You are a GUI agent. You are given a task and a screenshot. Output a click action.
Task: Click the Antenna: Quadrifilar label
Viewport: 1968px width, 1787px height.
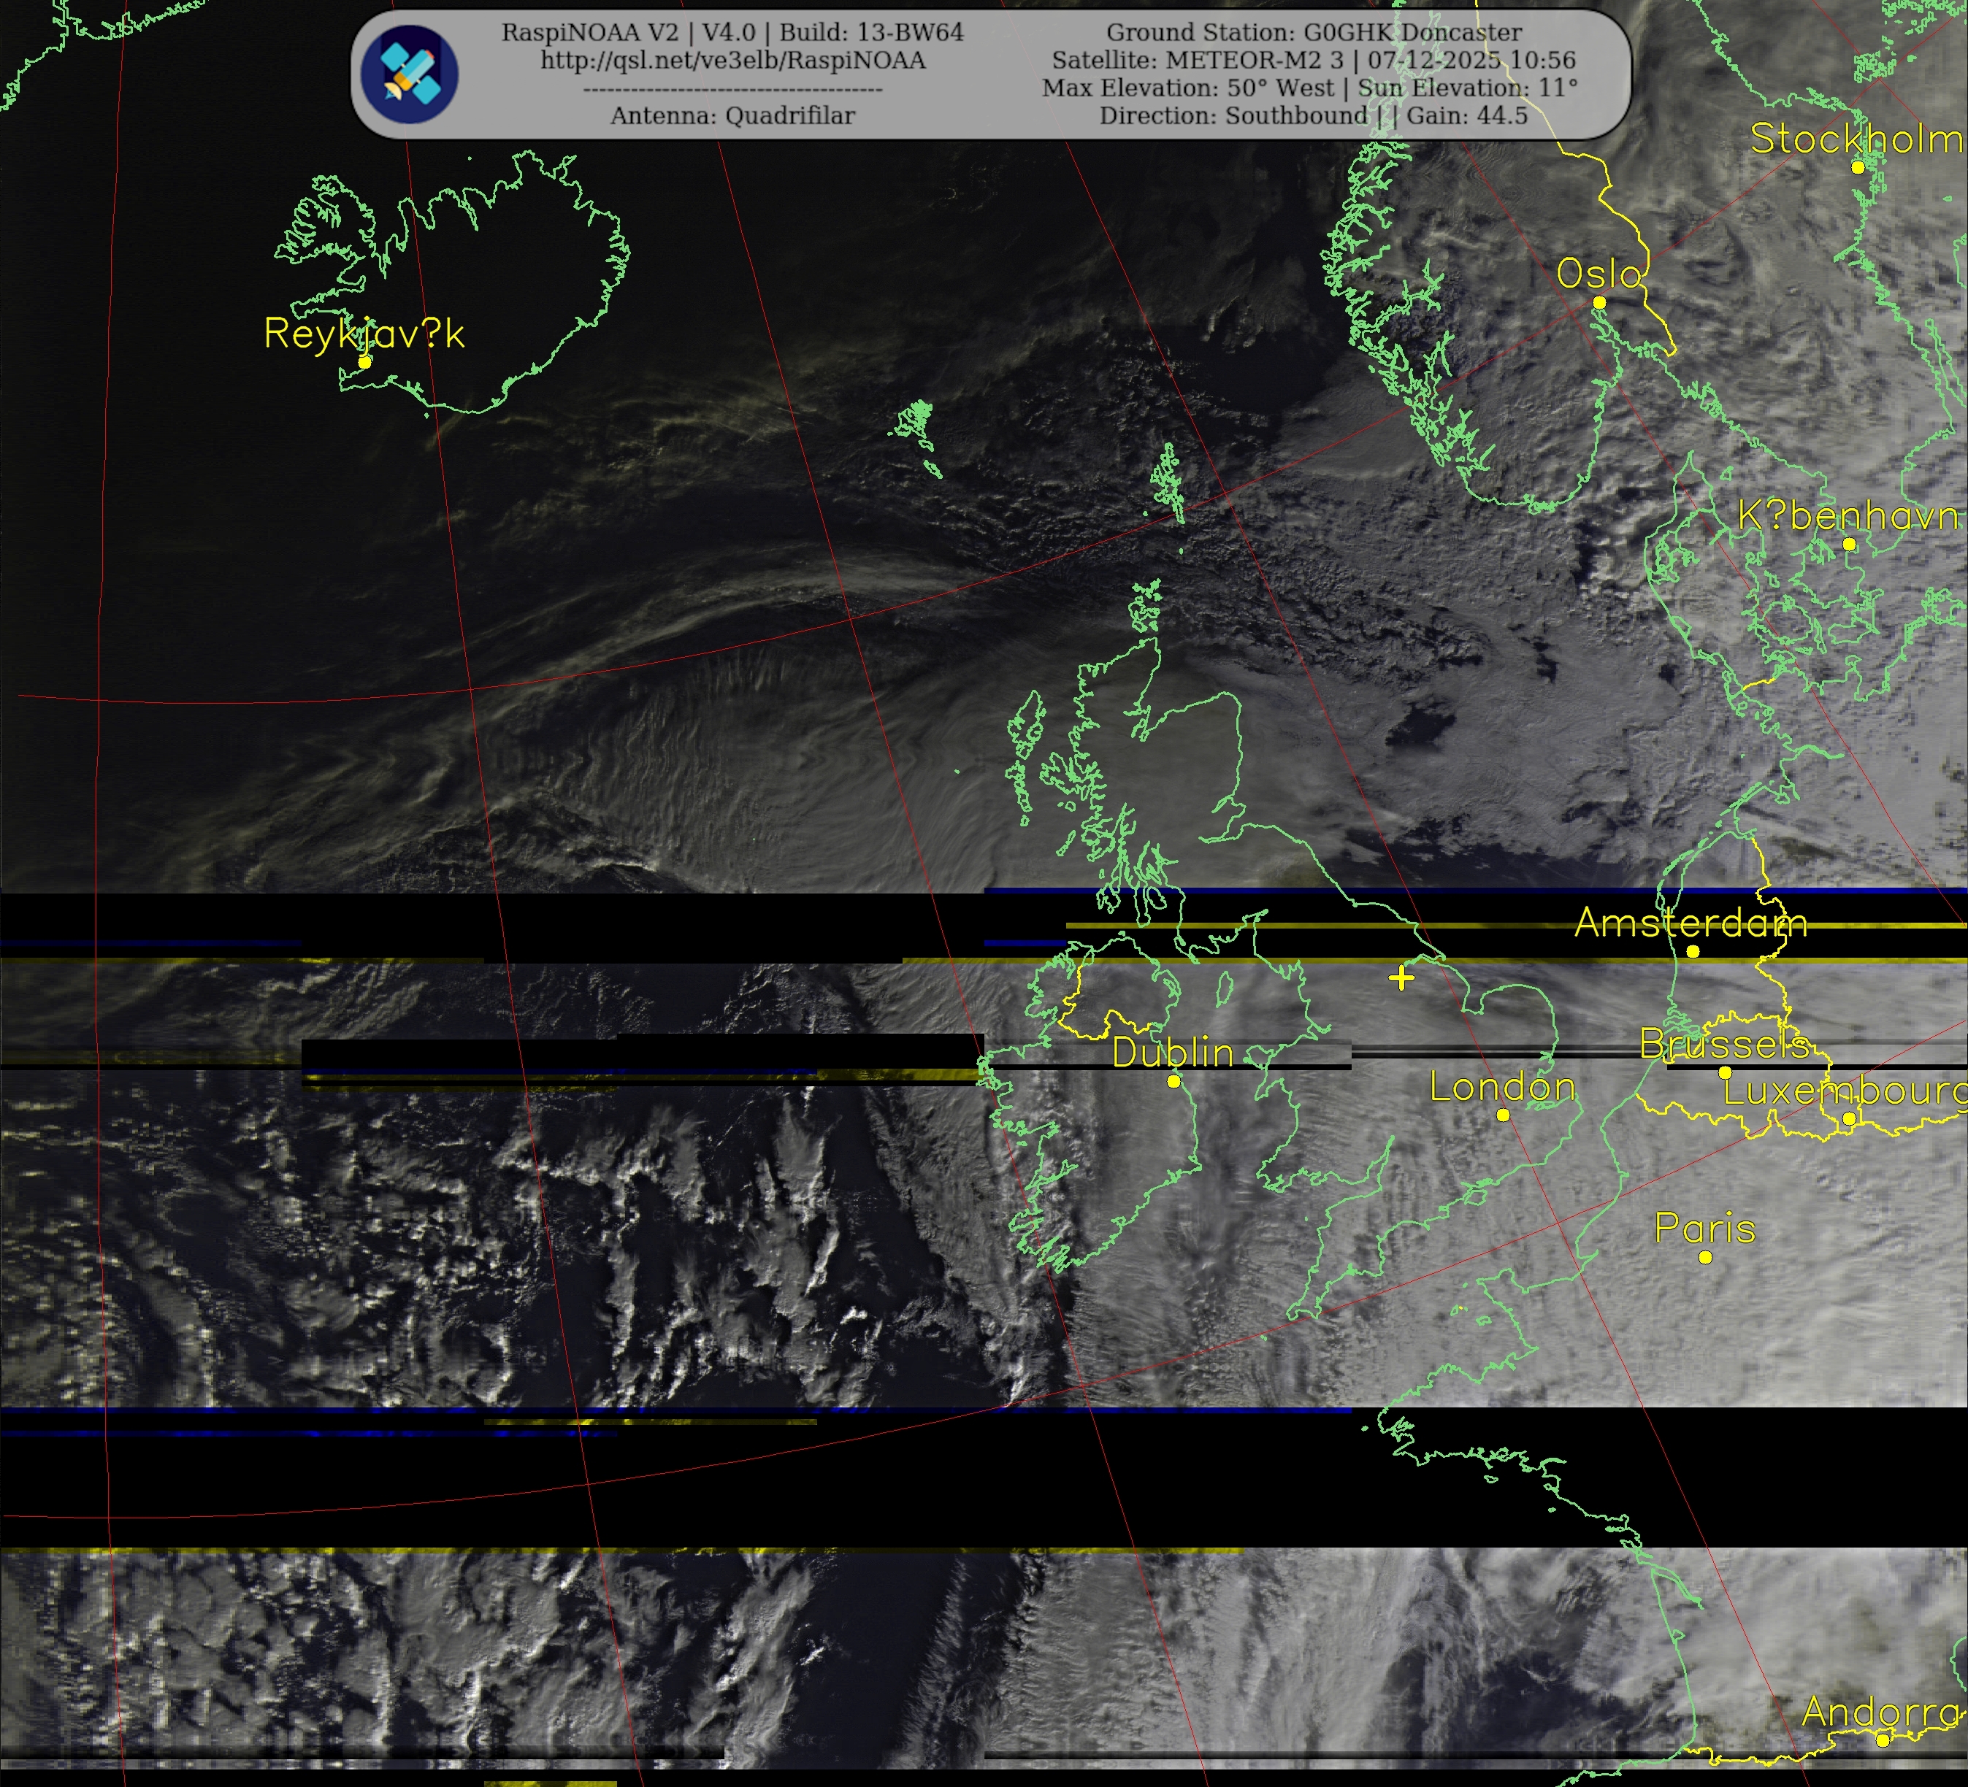pyautogui.click(x=732, y=115)
